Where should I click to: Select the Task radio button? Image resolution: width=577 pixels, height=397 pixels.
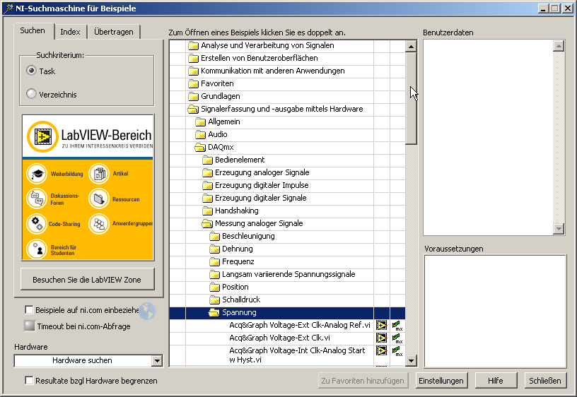point(31,71)
